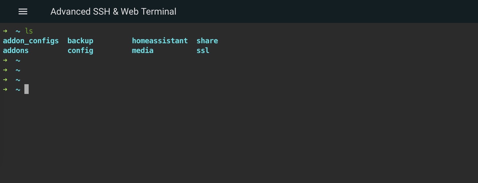Click the tilde on the second empty prompt
Screen dimensions: 478x183
pos(18,70)
